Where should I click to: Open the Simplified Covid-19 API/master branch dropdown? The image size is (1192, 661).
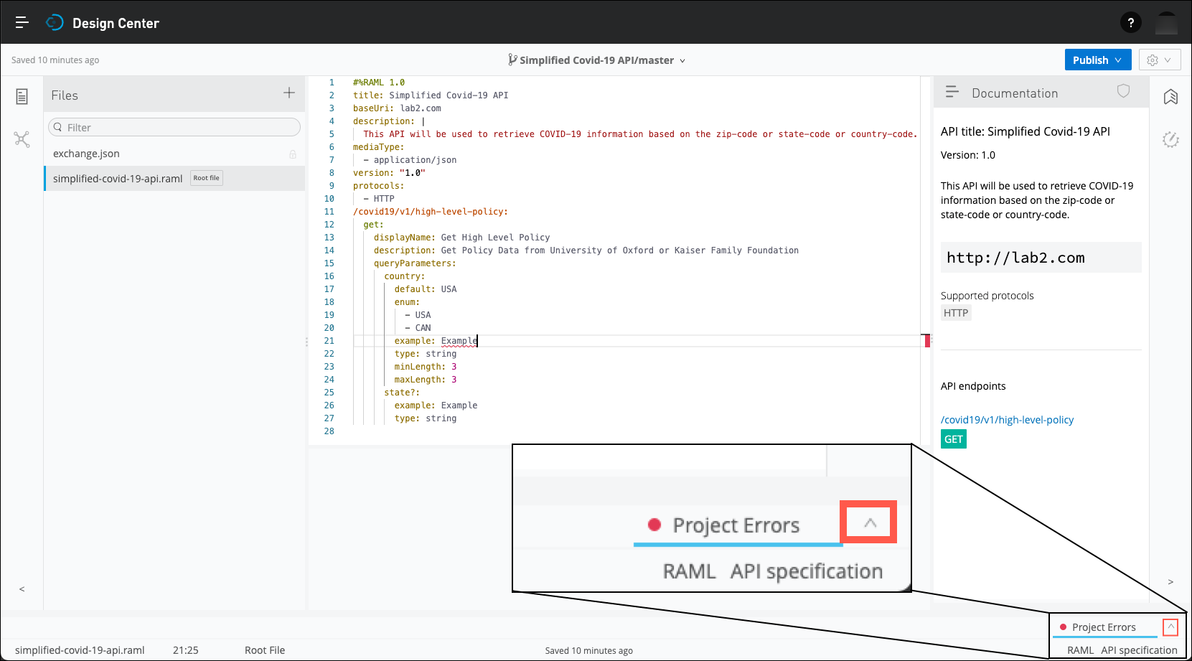coord(596,60)
